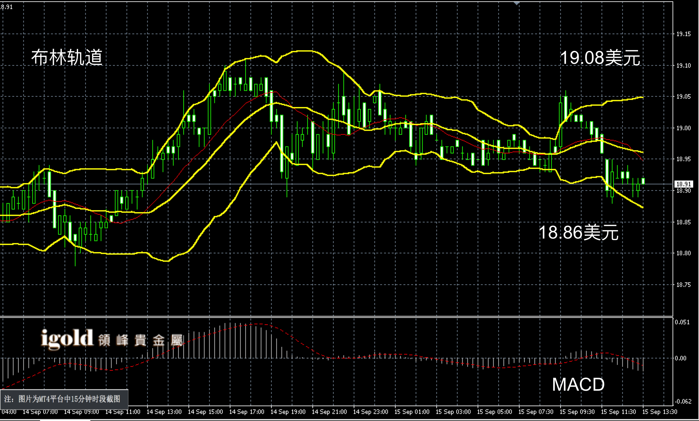Image resolution: width=699 pixels, height=421 pixels.
Task: Click the 0.00 MACD zero-line label
Action: coord(680,358)
